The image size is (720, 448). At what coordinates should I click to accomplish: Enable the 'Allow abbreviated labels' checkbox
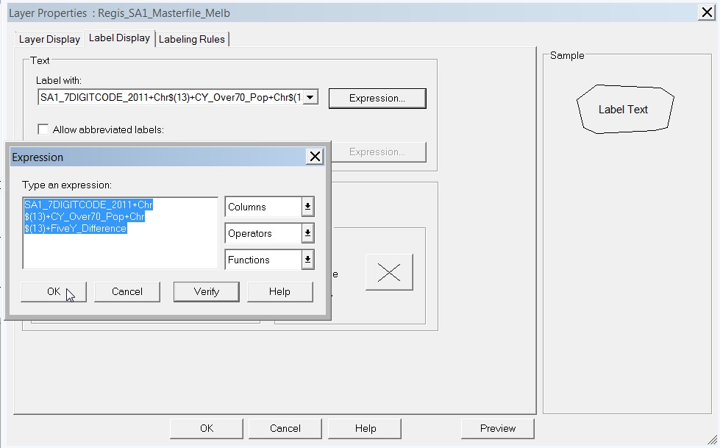pyautogui.click(x=42, y=128)
